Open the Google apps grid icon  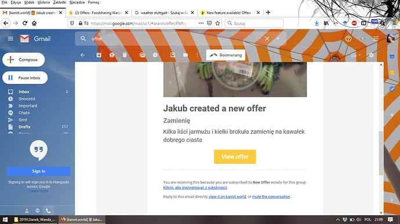tap(376, 39)
